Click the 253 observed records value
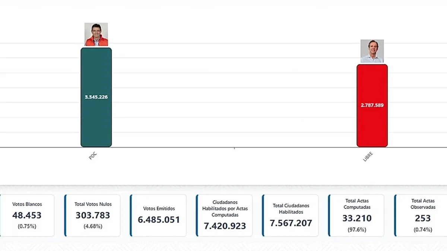Screen dimensions: 447x251 tap(423, 219)
